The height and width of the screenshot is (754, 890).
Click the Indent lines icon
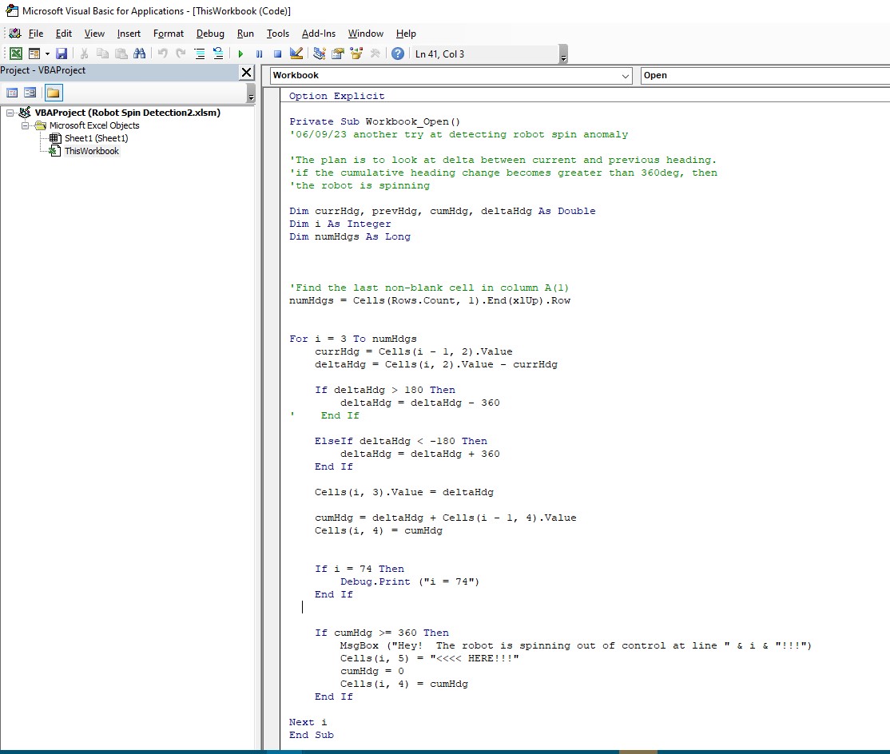(x=199, y=54)
